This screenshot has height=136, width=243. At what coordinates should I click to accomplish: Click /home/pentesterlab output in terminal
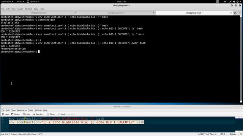tap(13, 49)
